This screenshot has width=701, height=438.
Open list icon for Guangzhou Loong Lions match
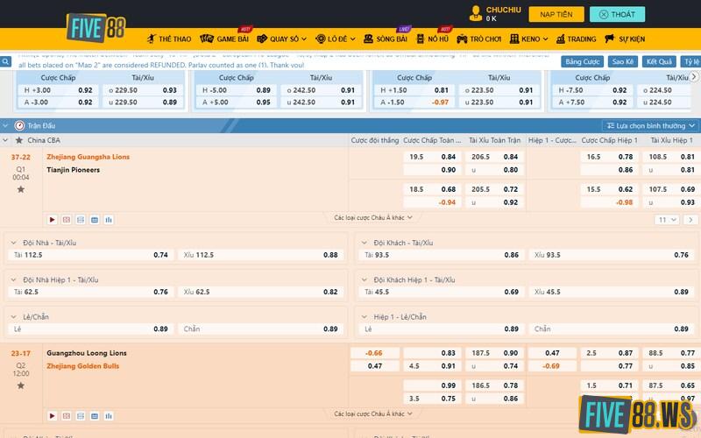[x=81, y=415]
